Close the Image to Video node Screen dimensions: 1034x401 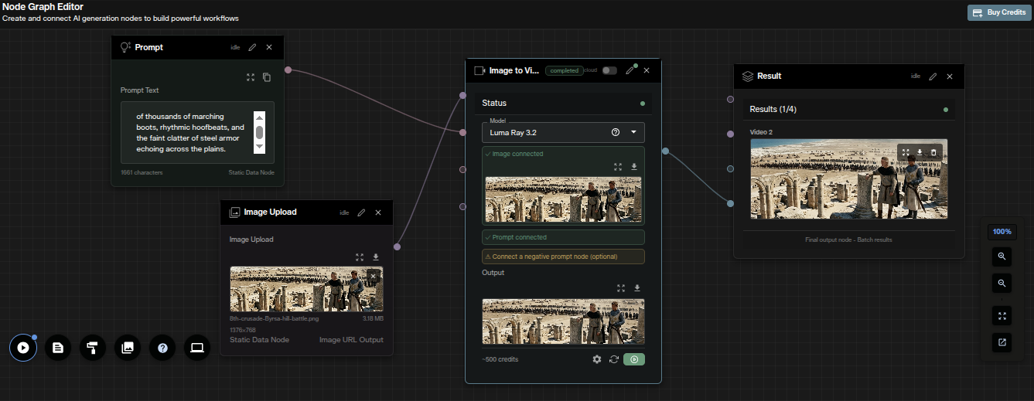point(647,70)
